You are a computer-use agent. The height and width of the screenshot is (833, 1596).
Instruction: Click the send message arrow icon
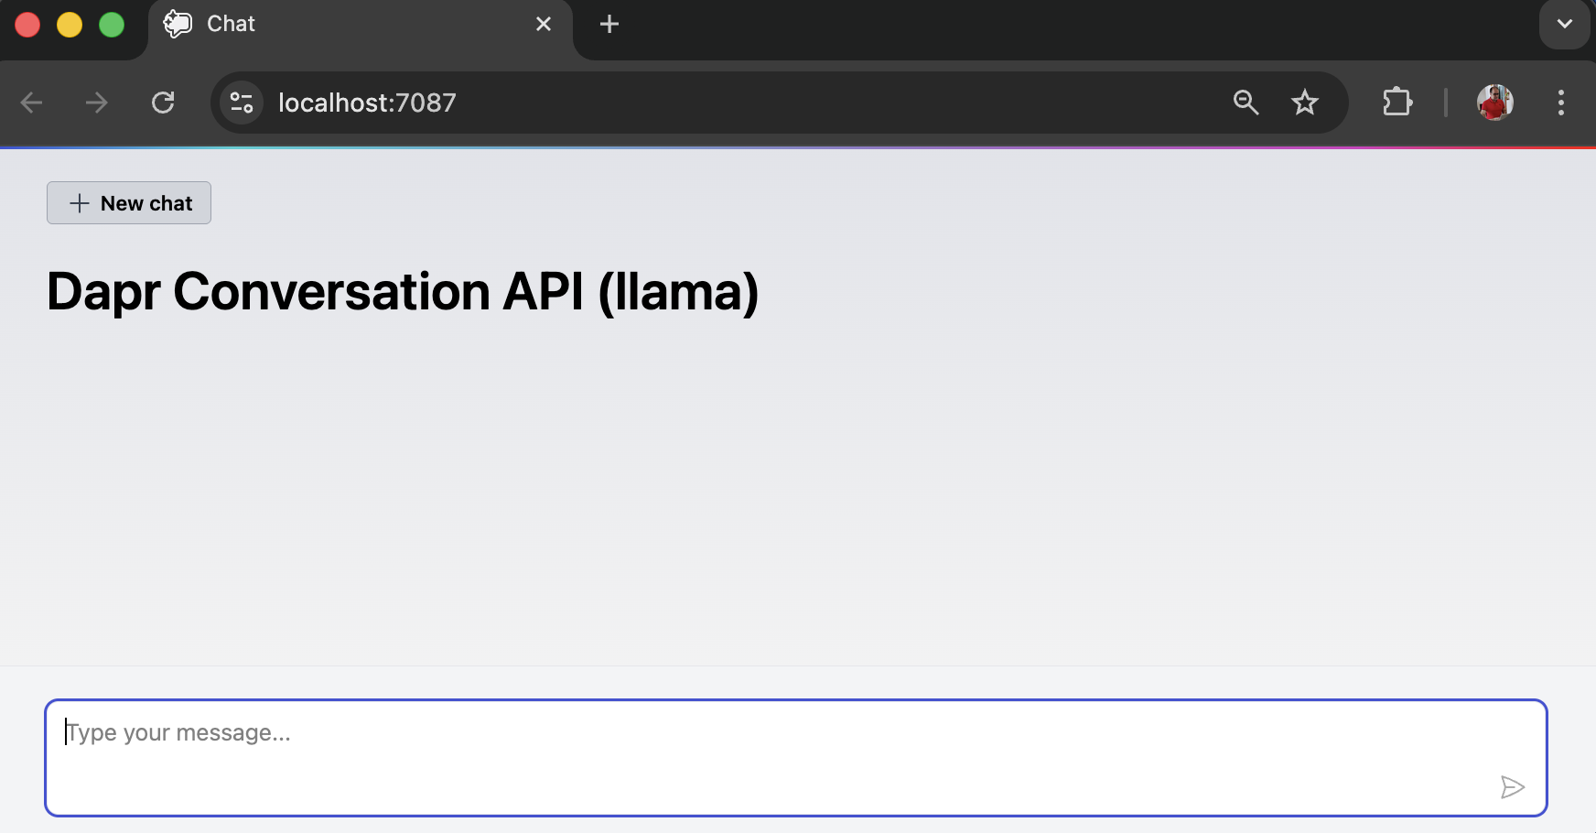[x=1512, y=787]
